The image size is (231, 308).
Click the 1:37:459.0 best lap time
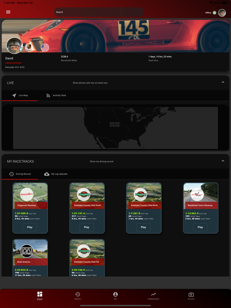[21, 213]
